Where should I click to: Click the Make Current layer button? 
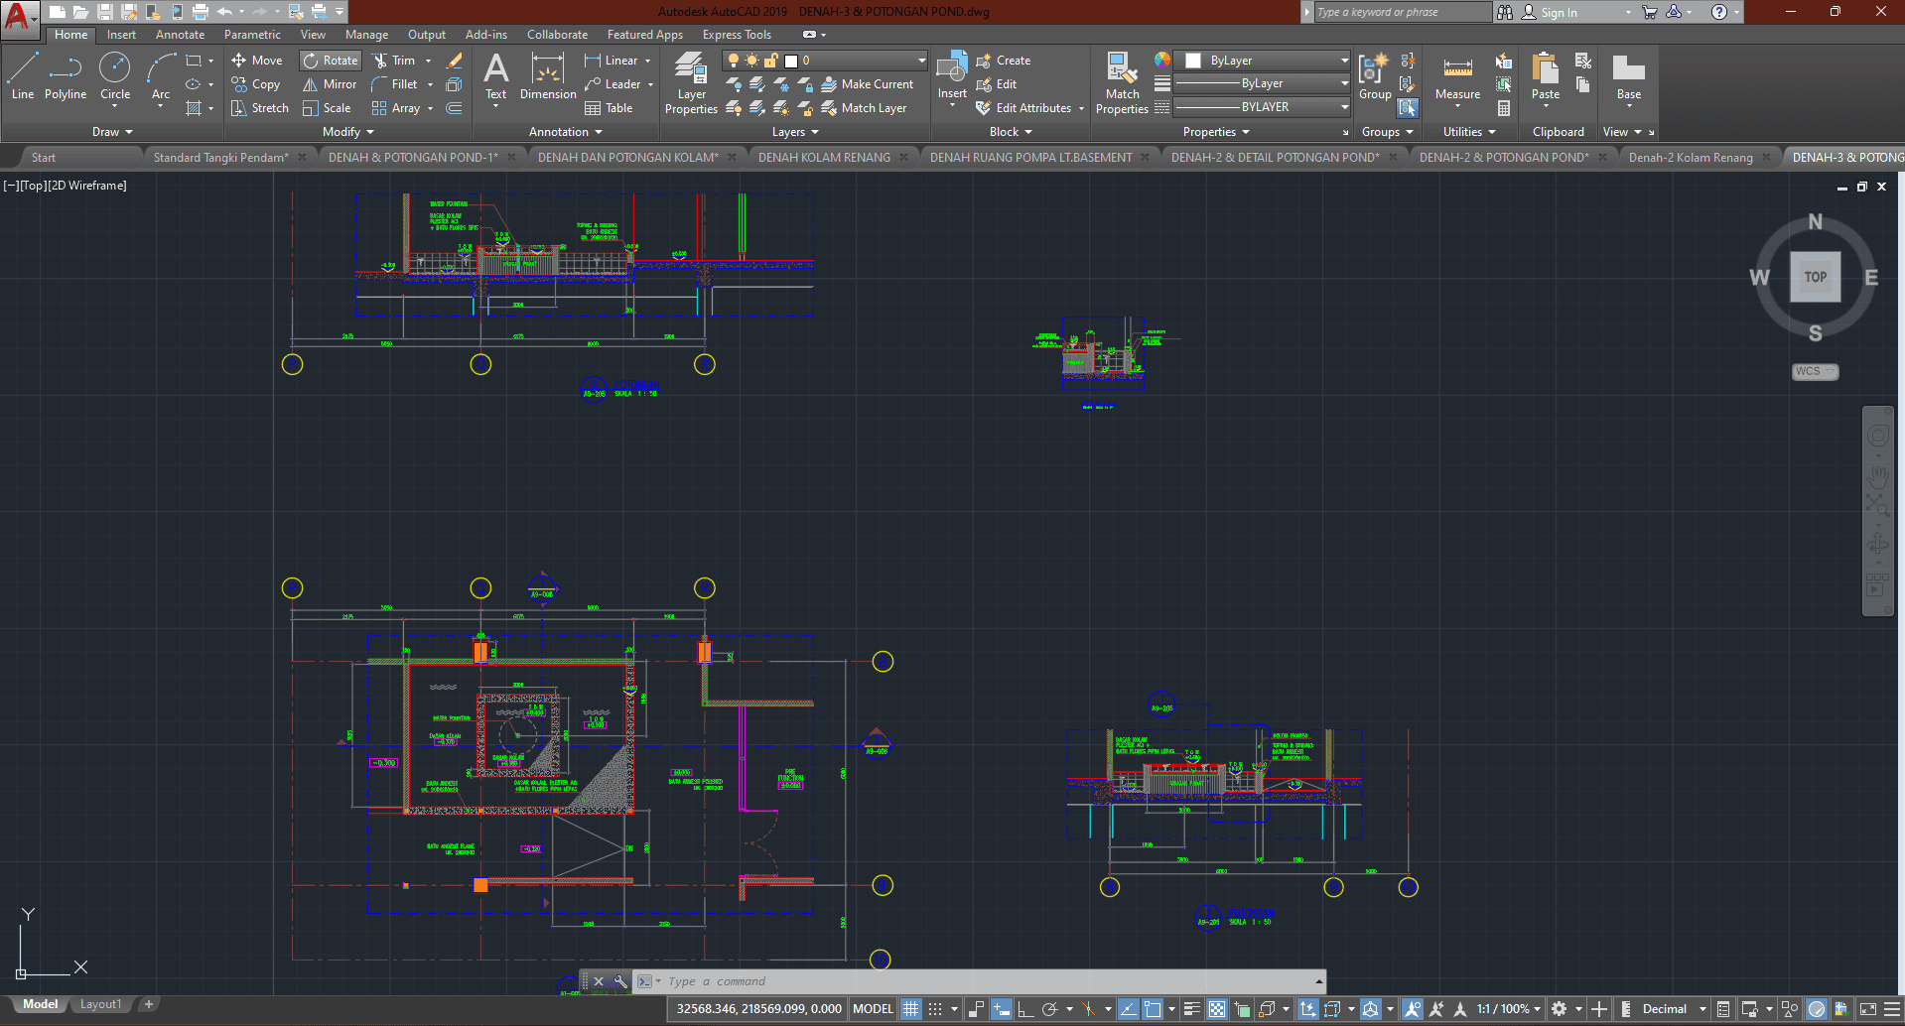[x=867, y=84]
